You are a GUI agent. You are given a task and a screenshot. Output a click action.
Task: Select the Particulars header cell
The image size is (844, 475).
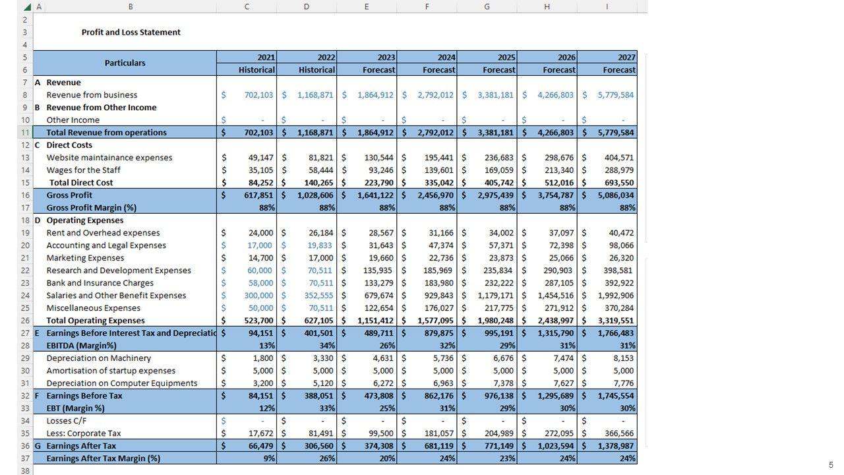(x=125, y=63)
